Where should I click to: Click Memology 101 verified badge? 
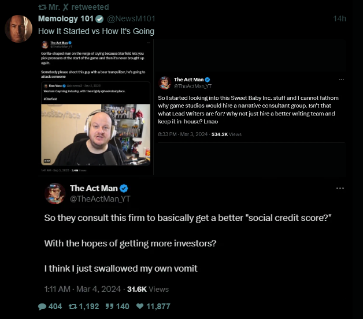point(99,19)
